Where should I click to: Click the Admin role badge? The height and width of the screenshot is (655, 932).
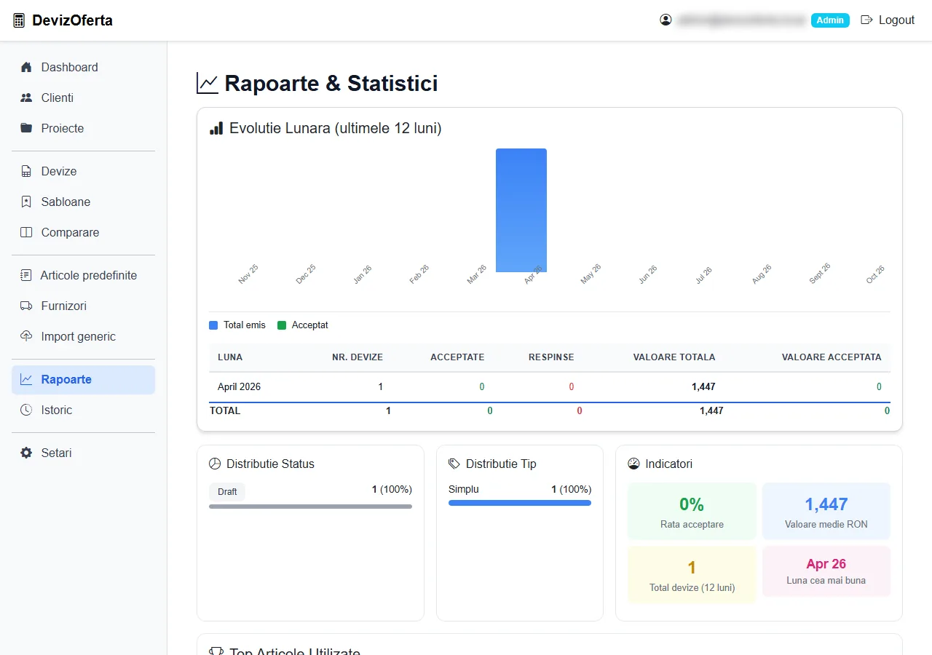coord(830,20)
